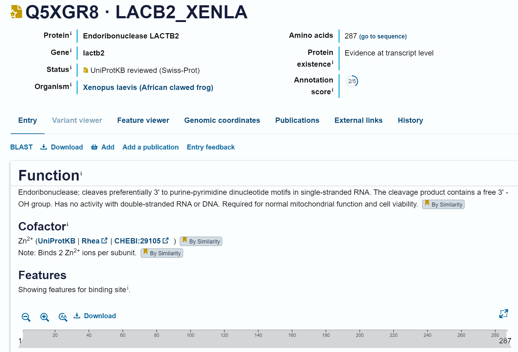
Task: Click the Gene info superscript icon
Action: 71,50
